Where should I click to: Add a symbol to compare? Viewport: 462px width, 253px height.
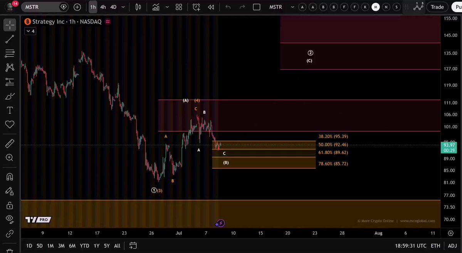77,7
